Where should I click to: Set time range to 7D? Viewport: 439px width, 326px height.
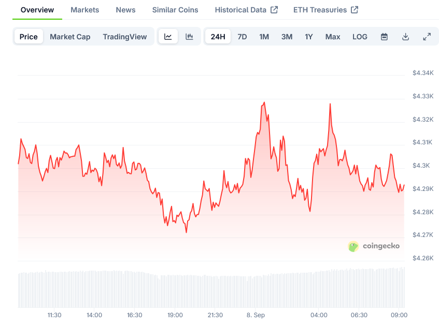pyautogui.click(x=242, y=37)
